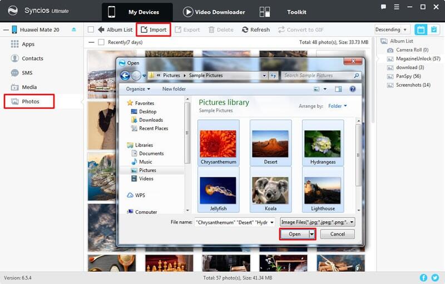Screen dimensions: 445x284
Task: Switch to calendar view icon
Action: coord(421,29)
